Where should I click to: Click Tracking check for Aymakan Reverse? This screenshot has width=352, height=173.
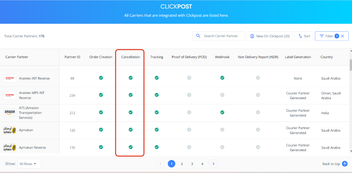157,147
